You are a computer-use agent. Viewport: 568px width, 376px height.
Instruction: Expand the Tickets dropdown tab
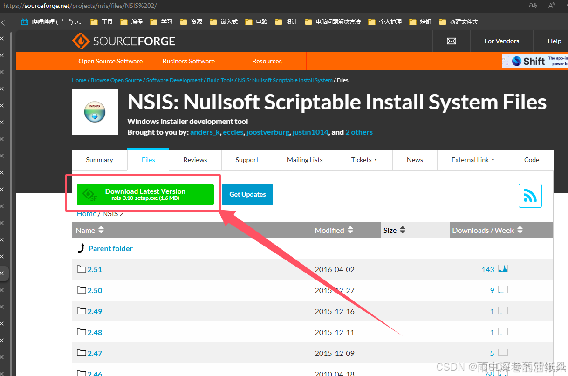(364, 160)
